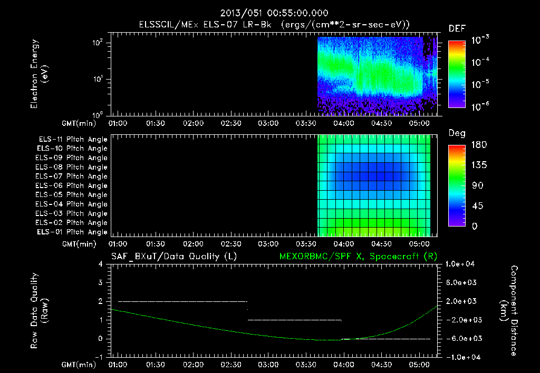Click the SAF_BXuT/Data Quality (L) legend label
This screenshot has height=373, width=540.
click(174, 257)
